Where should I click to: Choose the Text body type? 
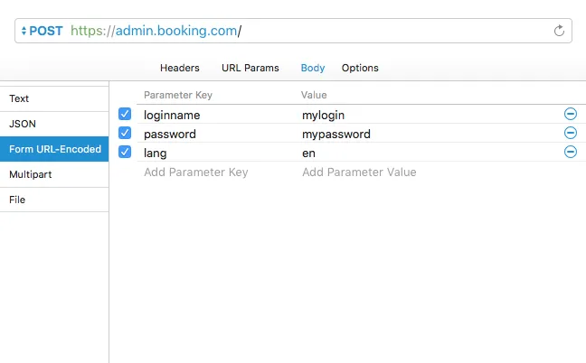54,98
